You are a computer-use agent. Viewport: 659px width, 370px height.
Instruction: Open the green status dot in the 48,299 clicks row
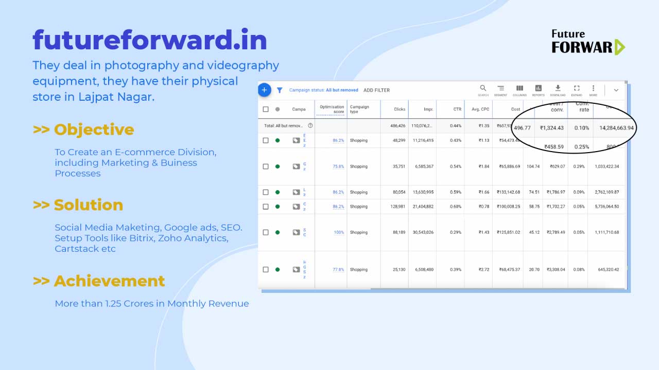pyautogui.click(x=278, y=140)
